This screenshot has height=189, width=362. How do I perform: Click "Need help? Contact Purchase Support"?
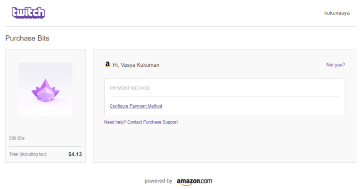click(141, 122)
